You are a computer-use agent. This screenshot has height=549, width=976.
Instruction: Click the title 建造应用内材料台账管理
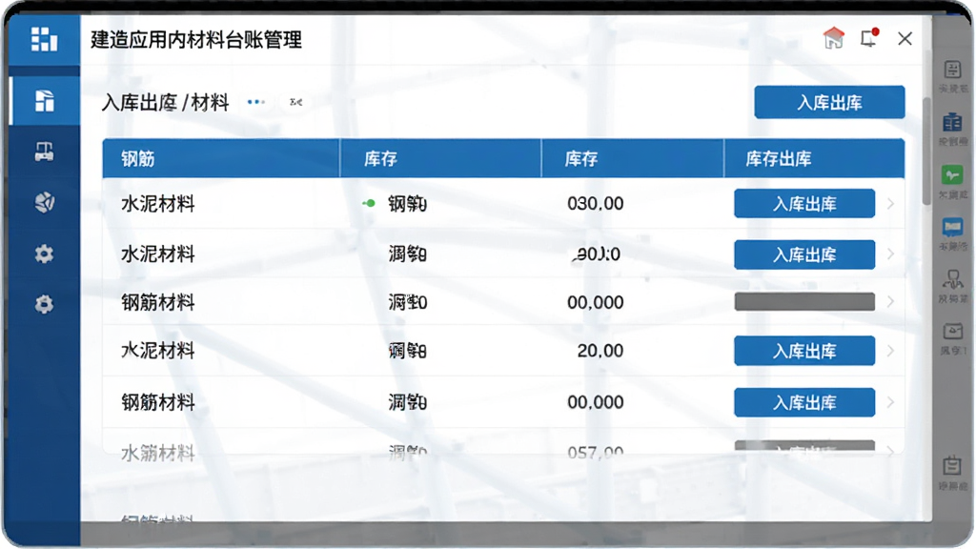(x=196, y=39)
